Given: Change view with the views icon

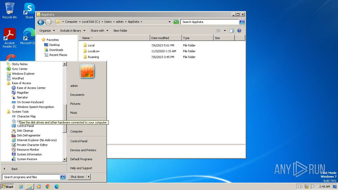Looking at the screenshot, I should pos(218,31).
